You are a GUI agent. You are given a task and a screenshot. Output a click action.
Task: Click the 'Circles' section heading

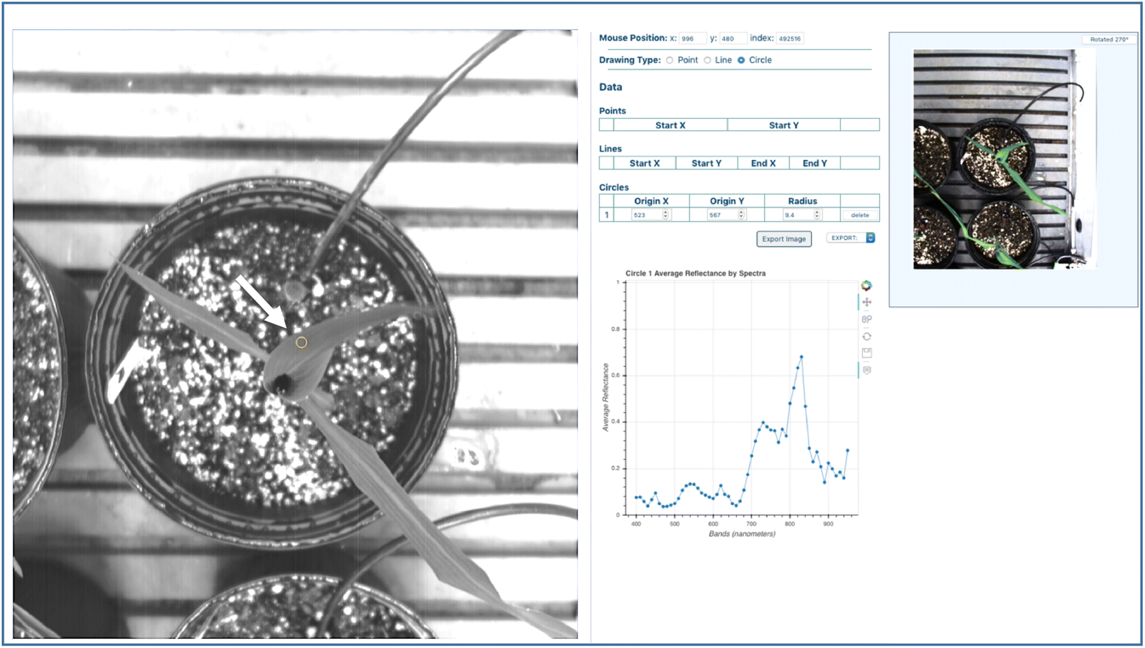(614, 187)
